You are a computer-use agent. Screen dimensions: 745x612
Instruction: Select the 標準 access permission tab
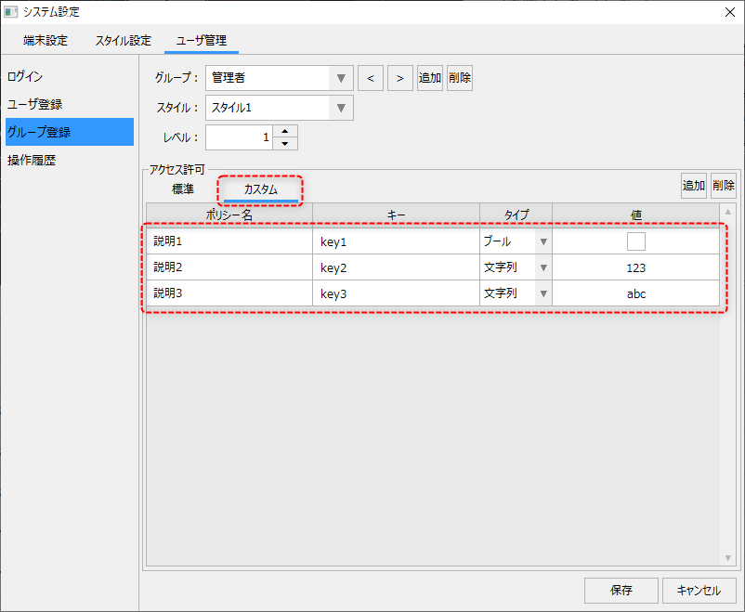183,189
